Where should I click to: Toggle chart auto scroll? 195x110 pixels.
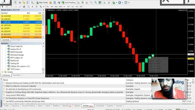[105, 2]
